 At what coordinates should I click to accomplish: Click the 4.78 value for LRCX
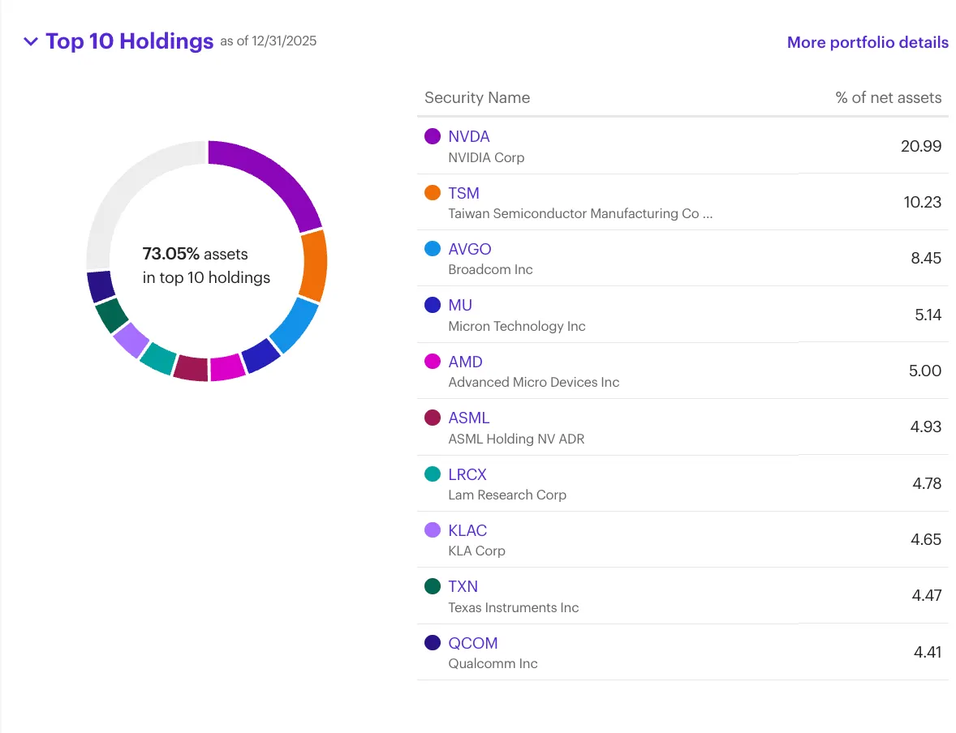click(927, 484)
